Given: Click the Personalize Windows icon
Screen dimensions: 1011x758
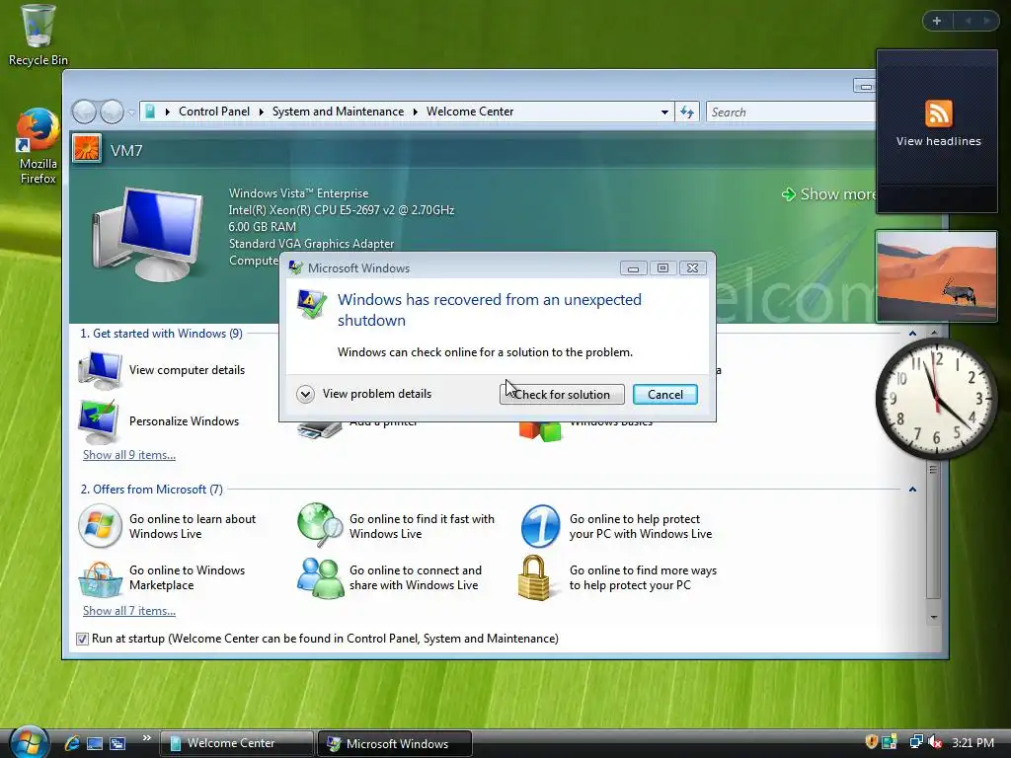Looking at the screenshot, I should (x=99, y=421).
